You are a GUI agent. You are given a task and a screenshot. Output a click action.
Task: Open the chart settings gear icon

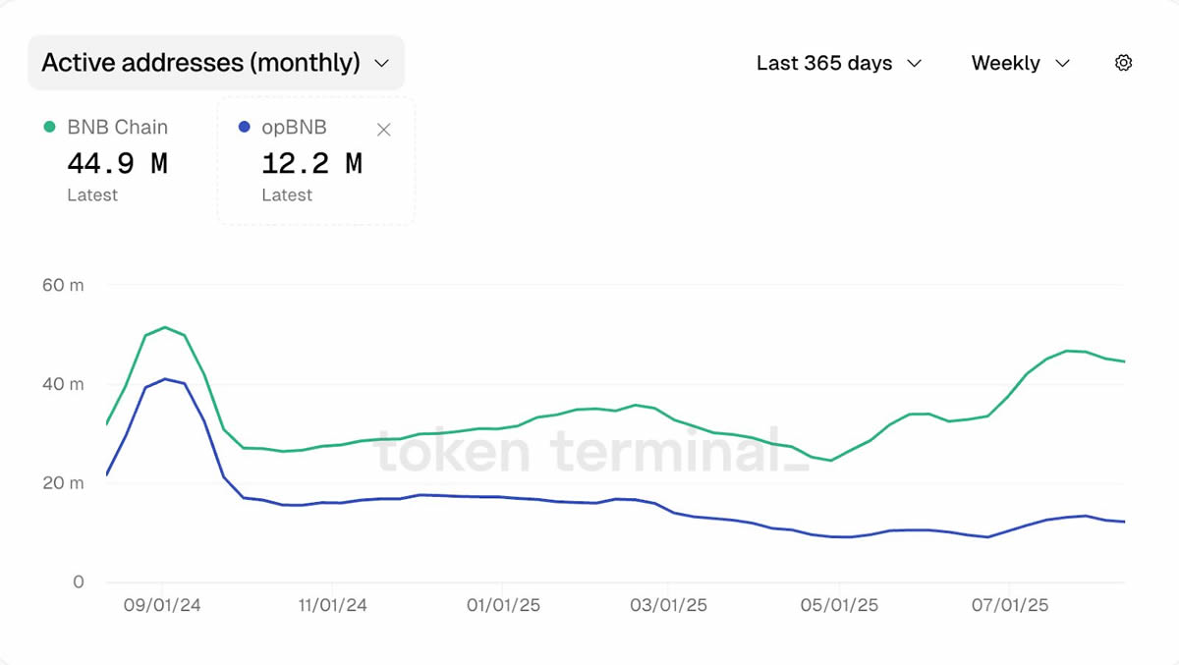[x=1124, y=63]
